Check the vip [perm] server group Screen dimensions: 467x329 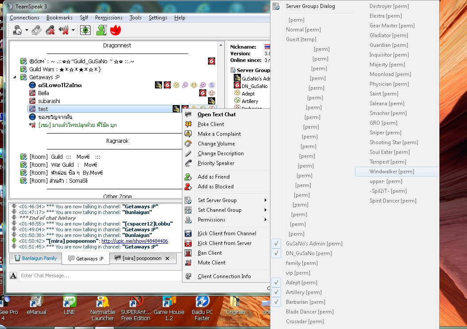[298, 273]
